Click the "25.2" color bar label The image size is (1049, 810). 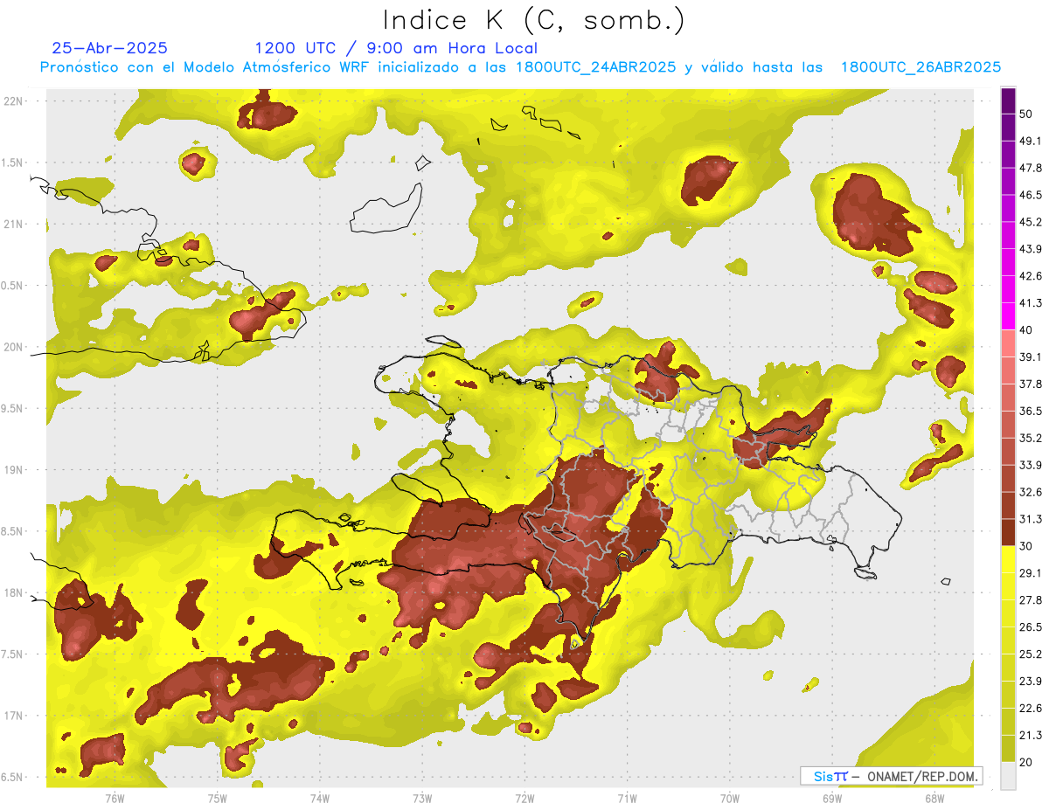pos(1031,655)
